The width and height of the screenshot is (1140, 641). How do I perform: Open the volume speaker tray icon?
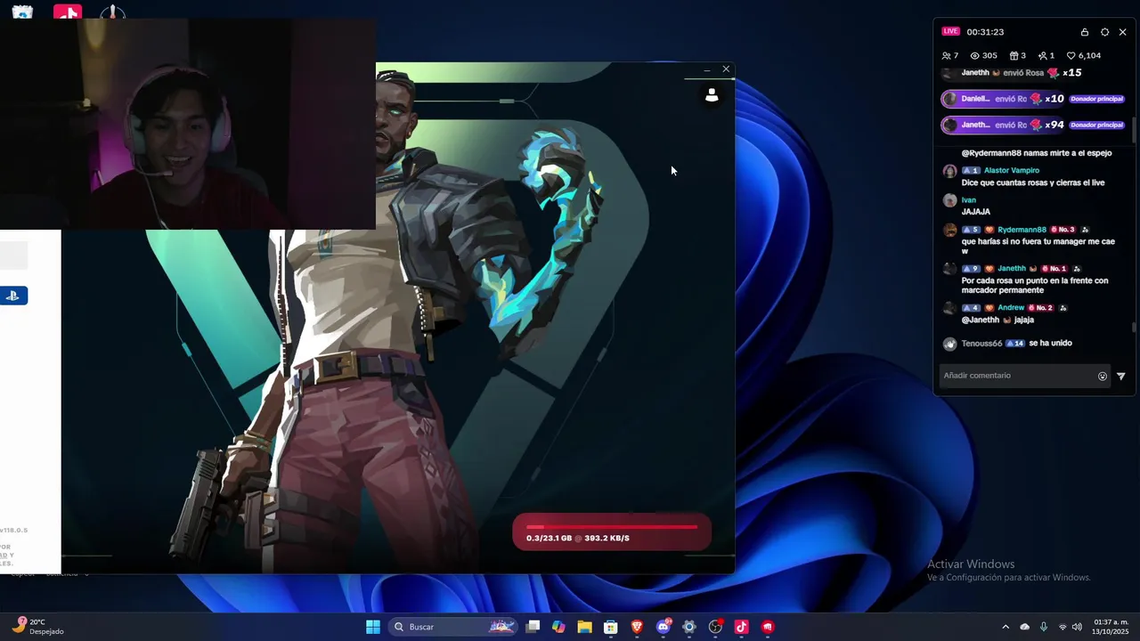coord(1078,627)
